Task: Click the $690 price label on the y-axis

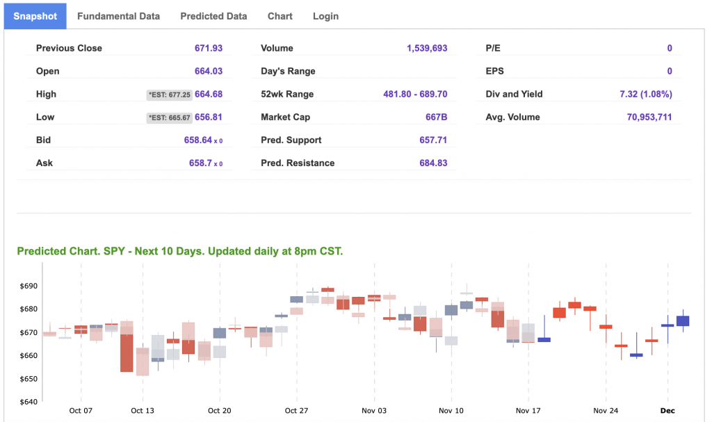Action: pos(28,286)
